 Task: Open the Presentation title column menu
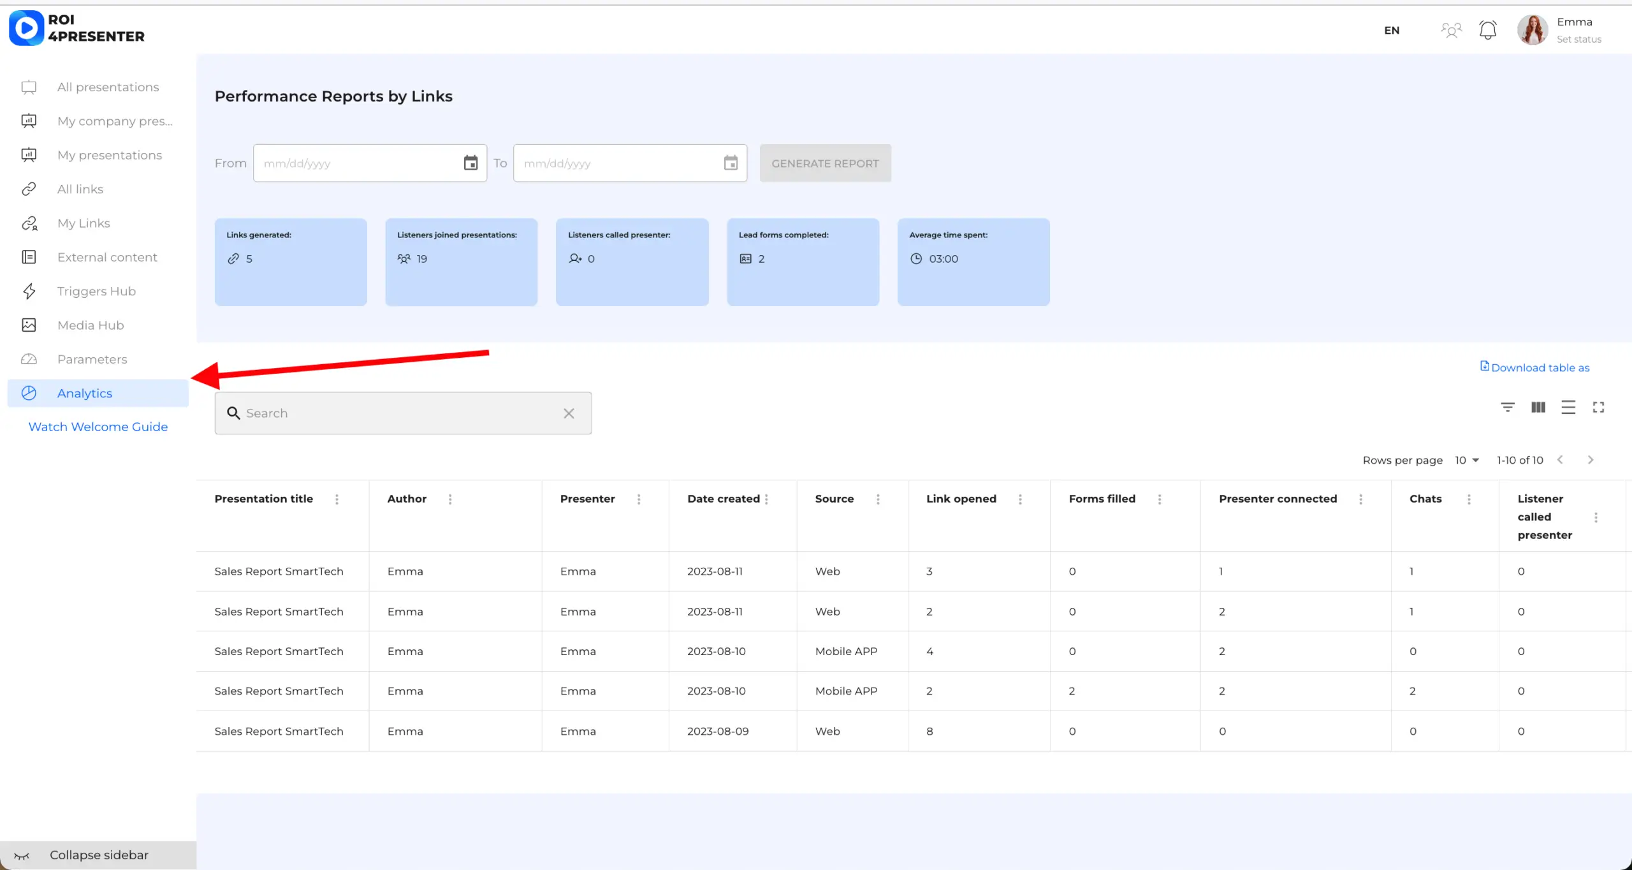point(337,499)
